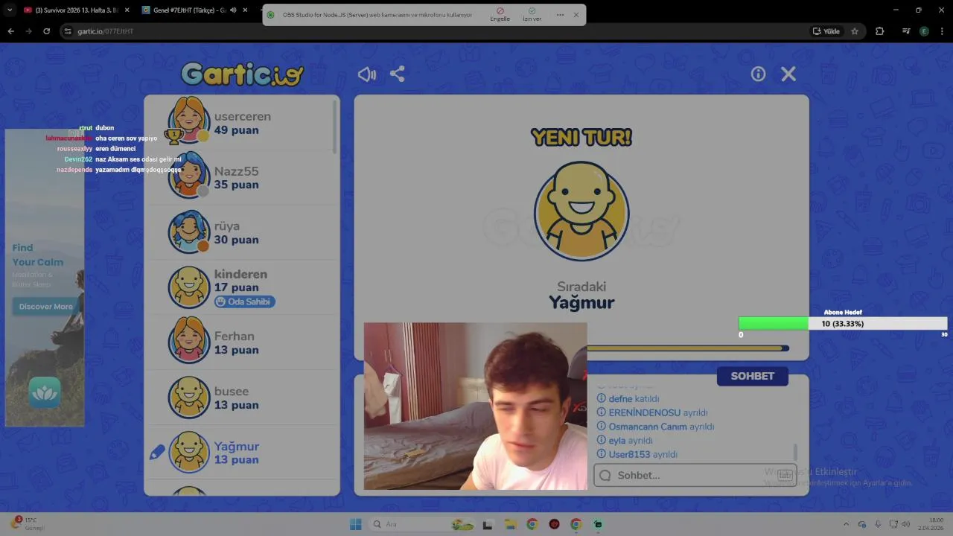Open File Explorer from the taskbar
953x536 pixels.
(509, 524)
